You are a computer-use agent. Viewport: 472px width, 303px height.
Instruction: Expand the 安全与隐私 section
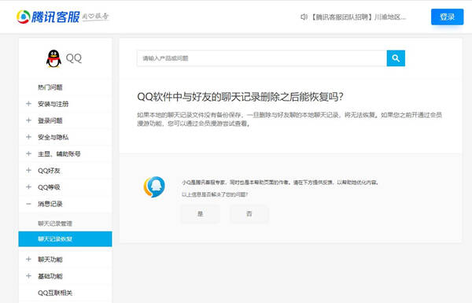coord(28,137)
